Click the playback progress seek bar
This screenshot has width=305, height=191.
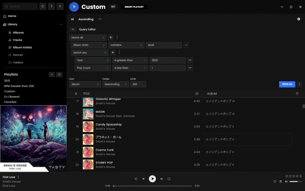click(153, 186)
